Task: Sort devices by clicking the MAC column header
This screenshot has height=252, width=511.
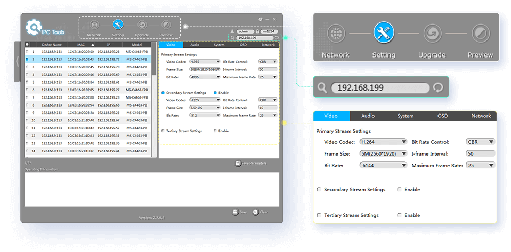Action: tap(81, 45)
